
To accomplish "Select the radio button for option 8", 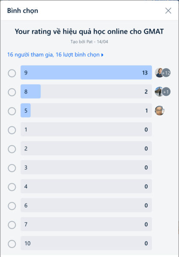I will 12,92.
